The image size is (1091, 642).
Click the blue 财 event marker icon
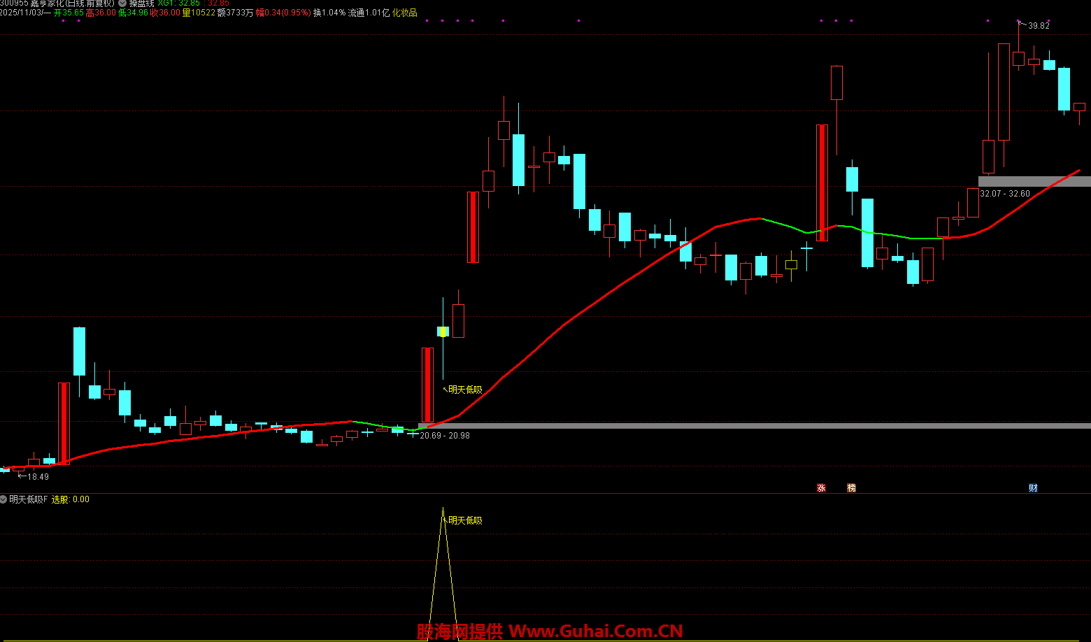point(1033,487)
